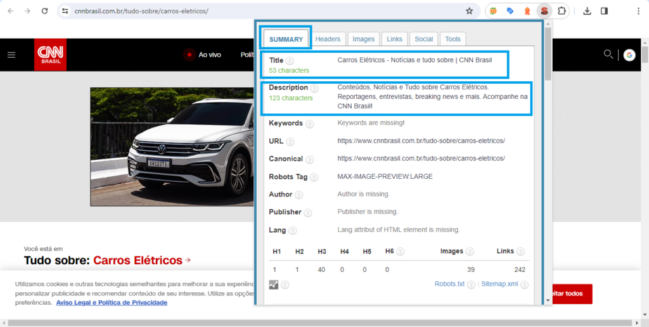649x327 pixels.
Task: Click the help icon beside Canonical
Action: point(309,159)
